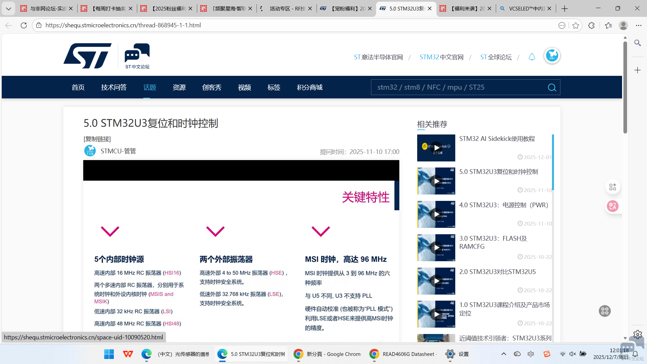The image size is (647, 364).
Task: Open the user avatar in site header
Action: [552, 56]
